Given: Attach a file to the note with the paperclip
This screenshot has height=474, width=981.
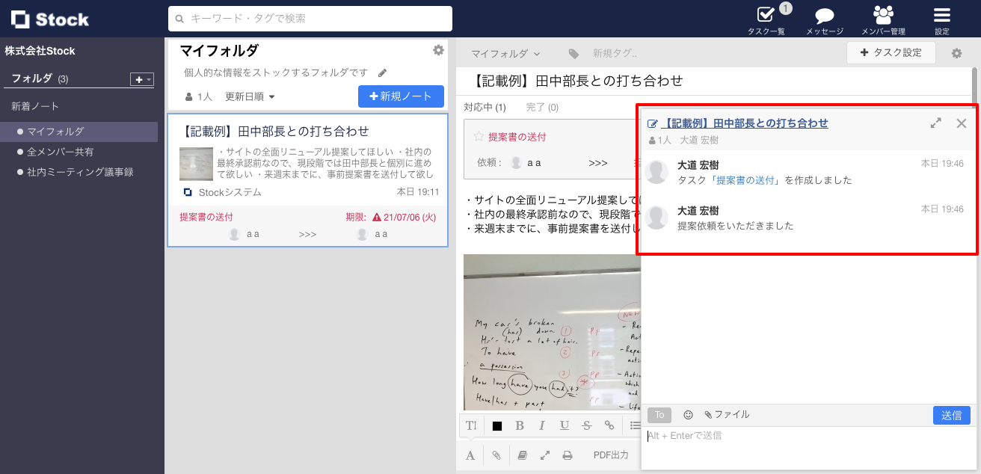Looking at the screenshot, I should coord(496,455).
